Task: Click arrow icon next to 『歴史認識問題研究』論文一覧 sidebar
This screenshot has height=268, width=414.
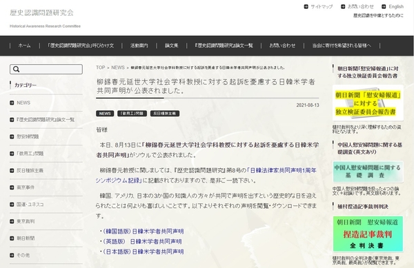Action: (x=12, y=120)
